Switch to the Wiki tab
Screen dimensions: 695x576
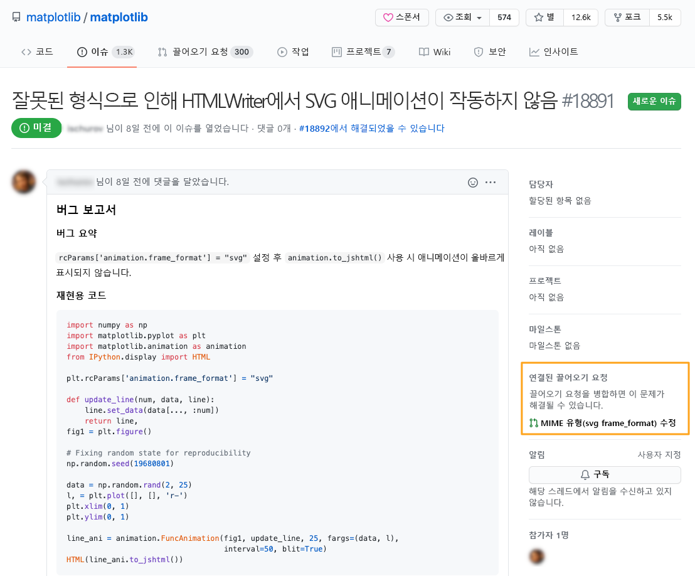coord(435,52)
